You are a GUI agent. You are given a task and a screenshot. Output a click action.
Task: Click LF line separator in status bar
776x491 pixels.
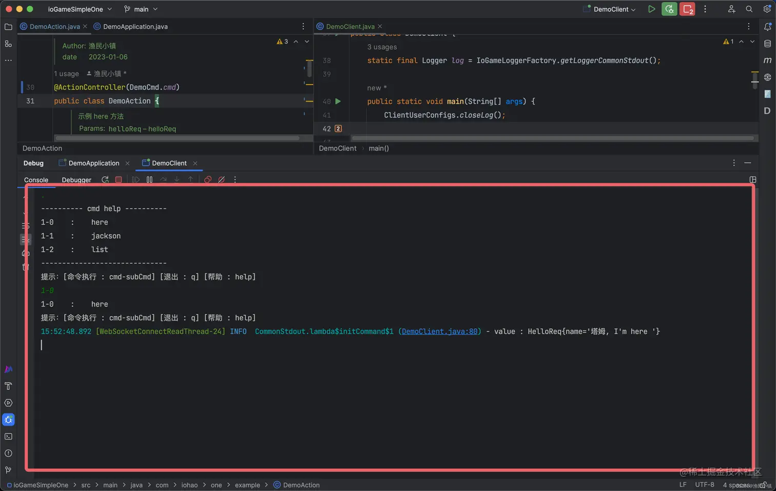pyautogui.click(x=683, y=484)
